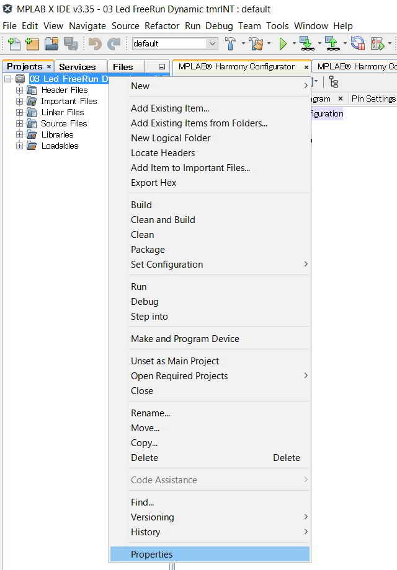The height and width of the screenshot is (570, 397).
Task: Click the green Run Project icon
Action: pyautogui.click(x=283, y=44)
